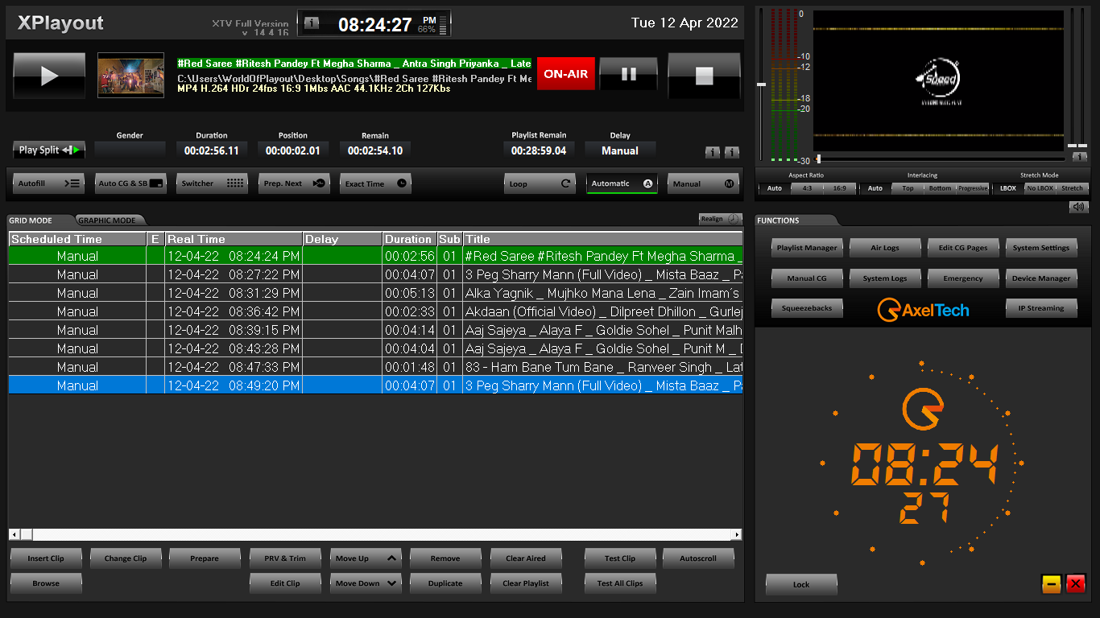Choose Stretch stretch mode
This screenshot has width=1100, height=618.
(x=1073, y=188)
